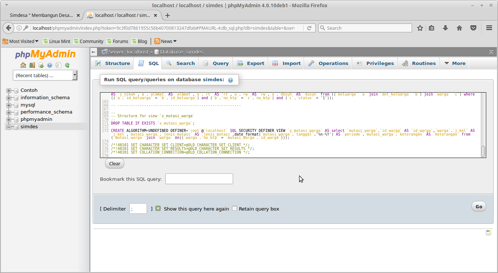Screen dimensions: 498x273
Task: Expand the phpmyadmin database node
Action: (x=9, y=119)
